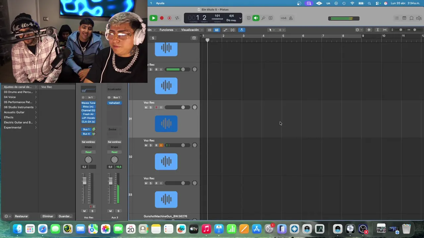Click the Capture Recording button
Viewport: 424px width, 238px height.
click(x=169, y=18)
